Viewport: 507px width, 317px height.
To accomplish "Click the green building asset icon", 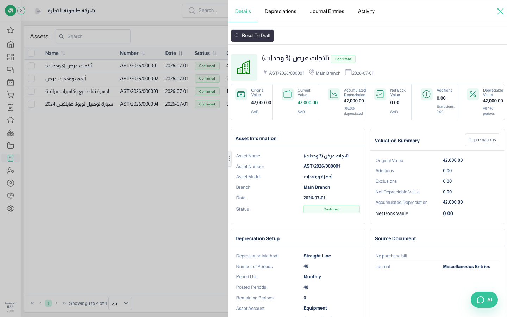I will [x=244, y=67].
